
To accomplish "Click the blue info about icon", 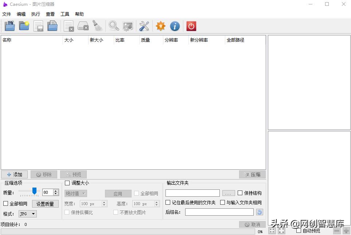I will point(175,26).
